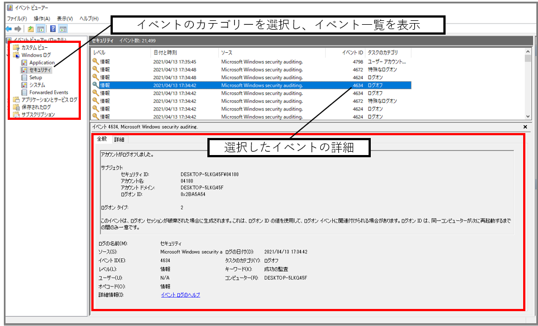The width and height of the screenshot is (538, 326).
Task: Click the event list scrollbar up arrow
Action: point(528,52)
